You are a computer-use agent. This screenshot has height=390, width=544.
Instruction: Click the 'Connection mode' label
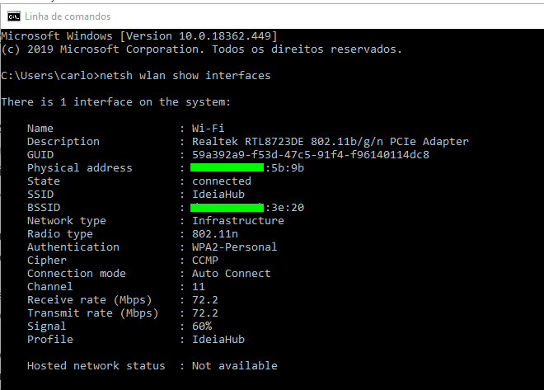pos(77,274)
